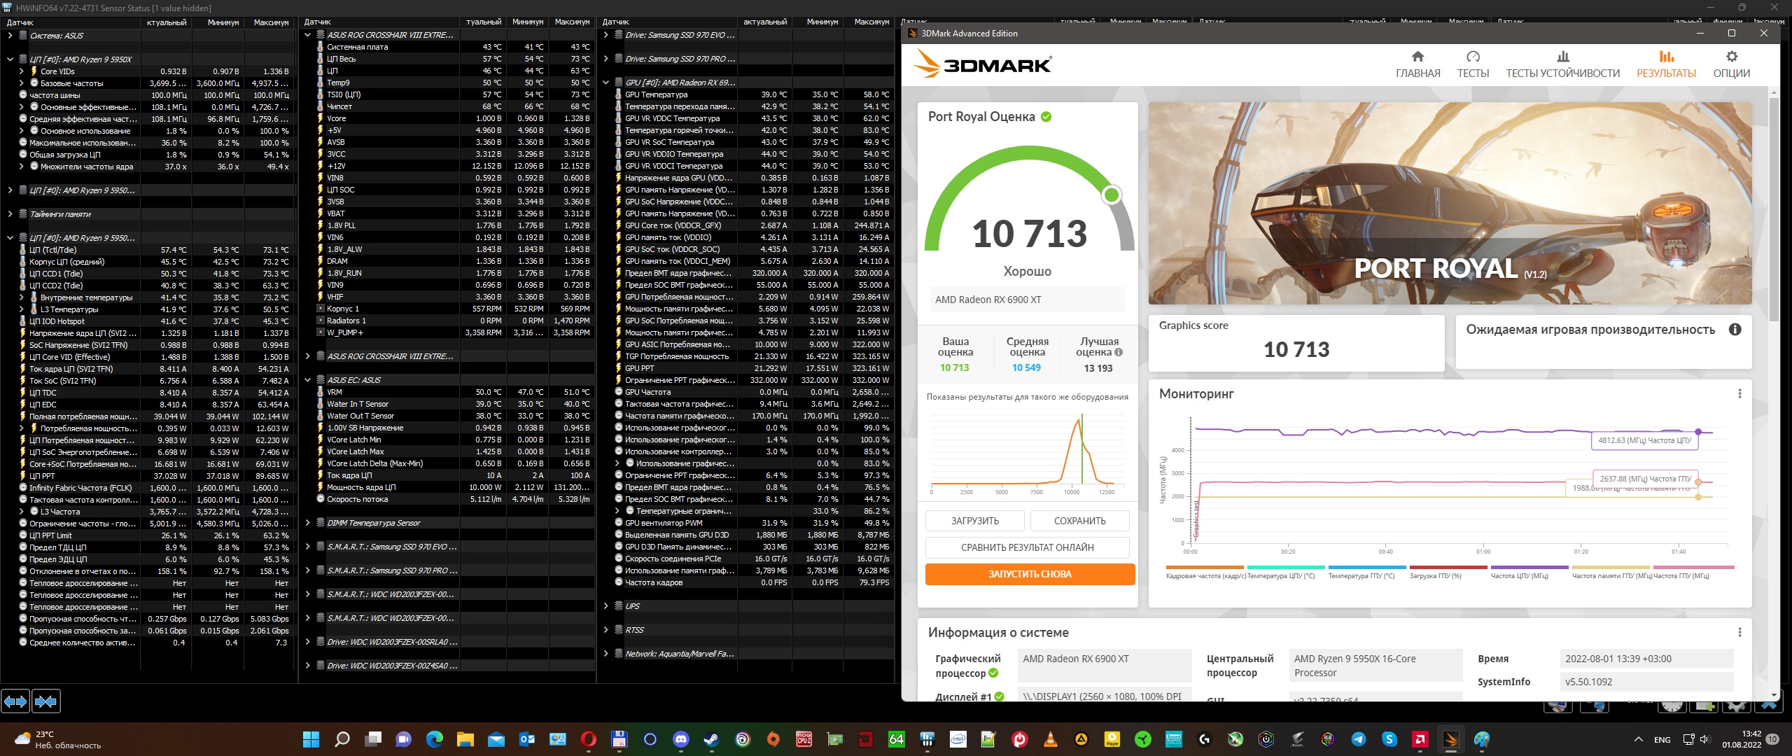The image size is (1792, 756).
Task: Open the Steam icon on the taskbar
Action: [711, 739]
